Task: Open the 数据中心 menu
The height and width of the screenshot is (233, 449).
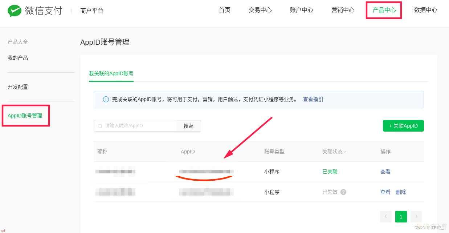Action: point(426,10)
